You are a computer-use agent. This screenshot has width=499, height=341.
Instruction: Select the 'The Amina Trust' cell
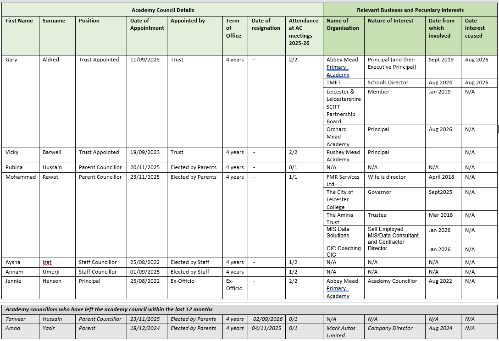tap(344, 218)
